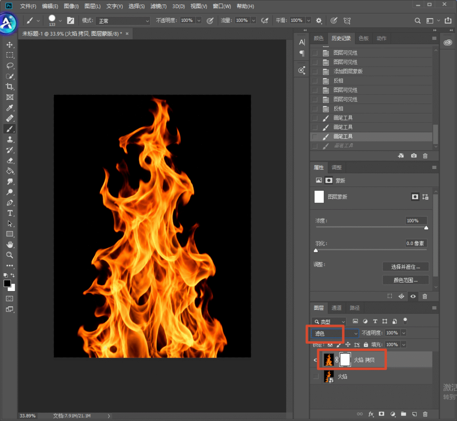Image resolution: width=457 pixels, height=421 pixels.
Task: Select the Horizontal Type tool
Action: tap(10, 213)
